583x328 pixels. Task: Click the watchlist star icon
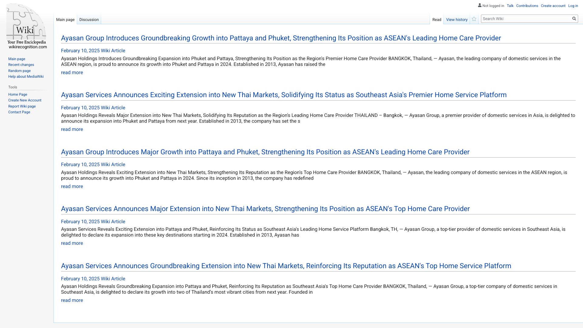(x=474, y=19)
